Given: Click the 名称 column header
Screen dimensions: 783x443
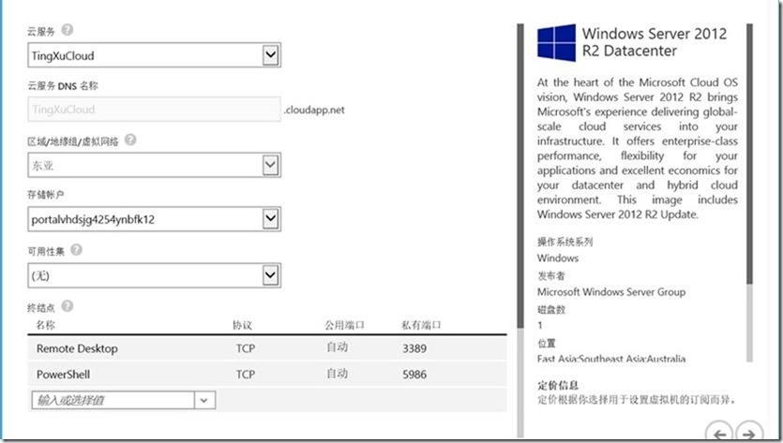Looking at the screenshot, I should coord(45,325).
